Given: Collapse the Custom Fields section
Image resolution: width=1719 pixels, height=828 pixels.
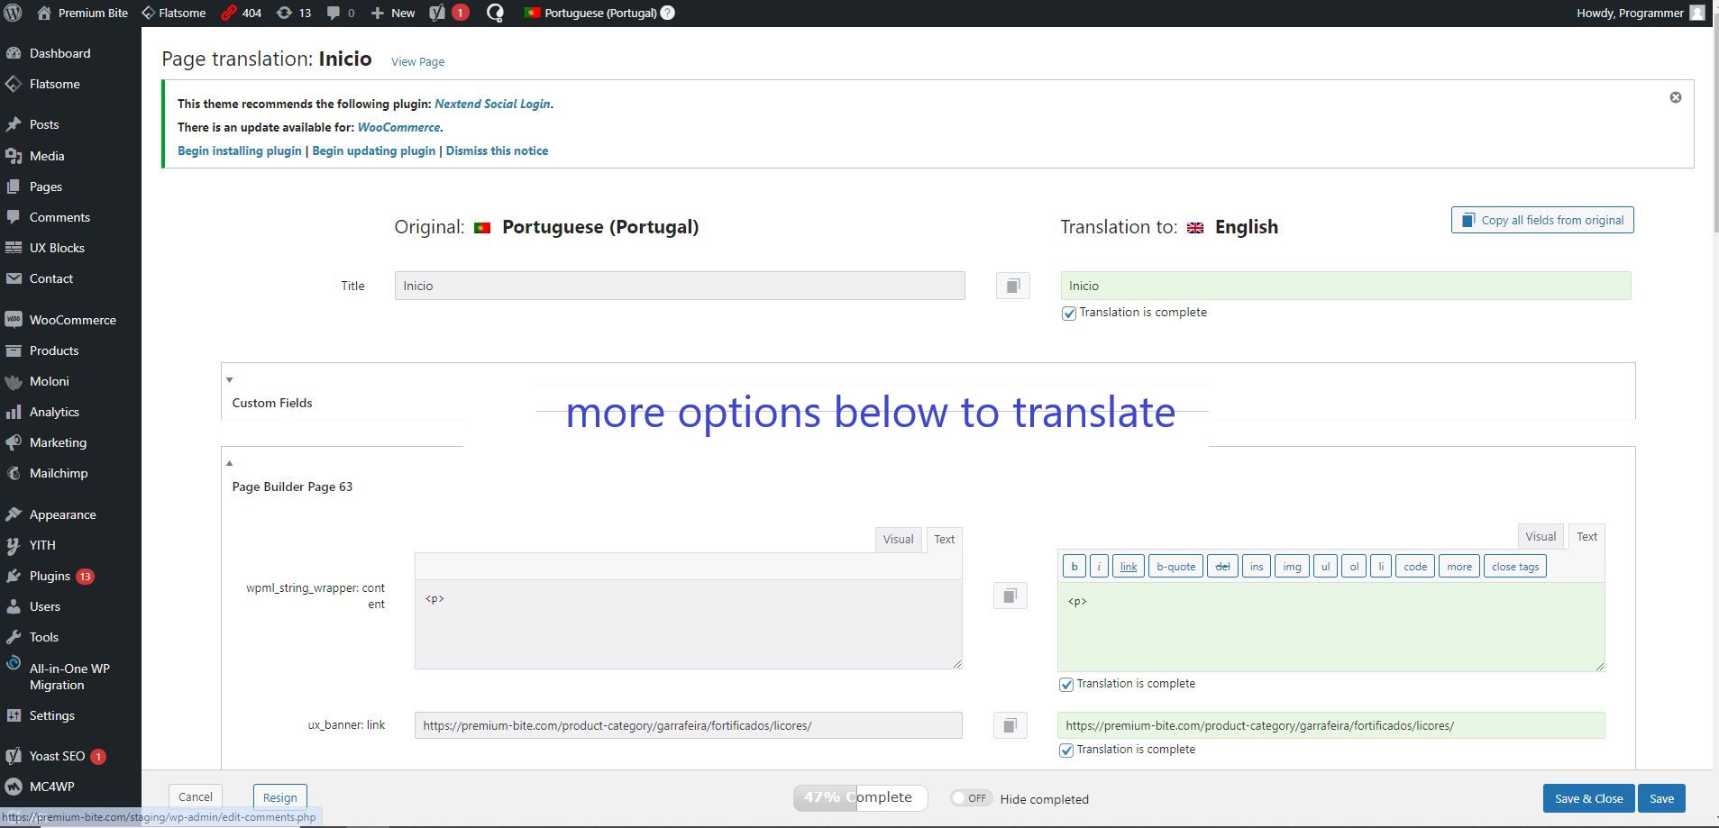Looking at the screenshot, I should pos(229,380).
